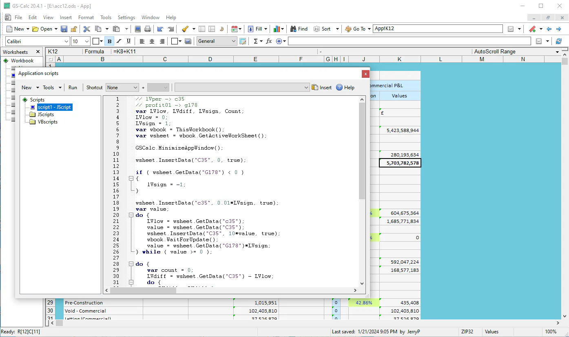Click the format painter brush icon
This screenshot has width=569, height=337.
pyautogui.click(x=185, y=29)
